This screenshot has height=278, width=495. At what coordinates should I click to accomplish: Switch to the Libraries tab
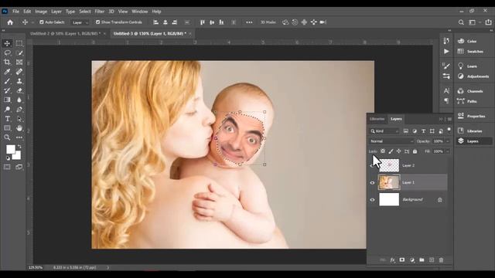pyautogui.click(x=377, y=119)
